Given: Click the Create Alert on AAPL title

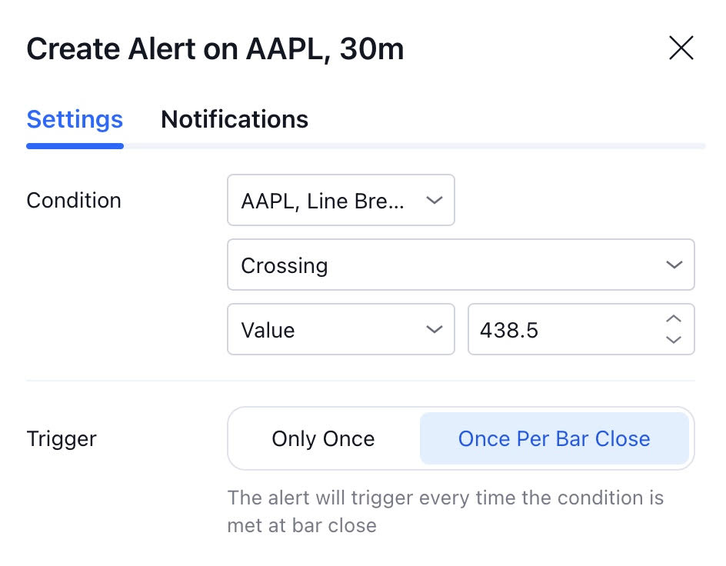Looking at the screenshot, I should click(215, 50).
